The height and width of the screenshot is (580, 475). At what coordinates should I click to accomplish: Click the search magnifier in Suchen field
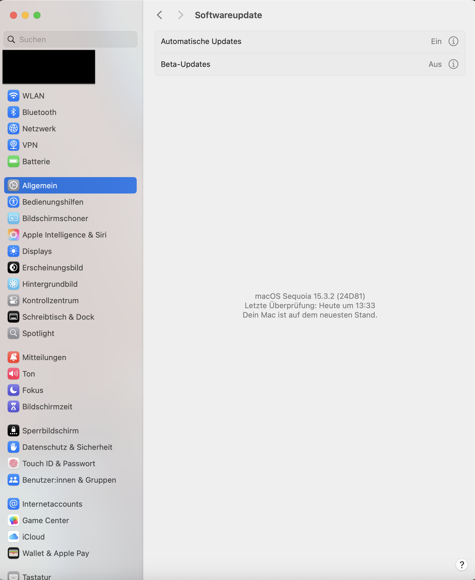pos(11,40)
